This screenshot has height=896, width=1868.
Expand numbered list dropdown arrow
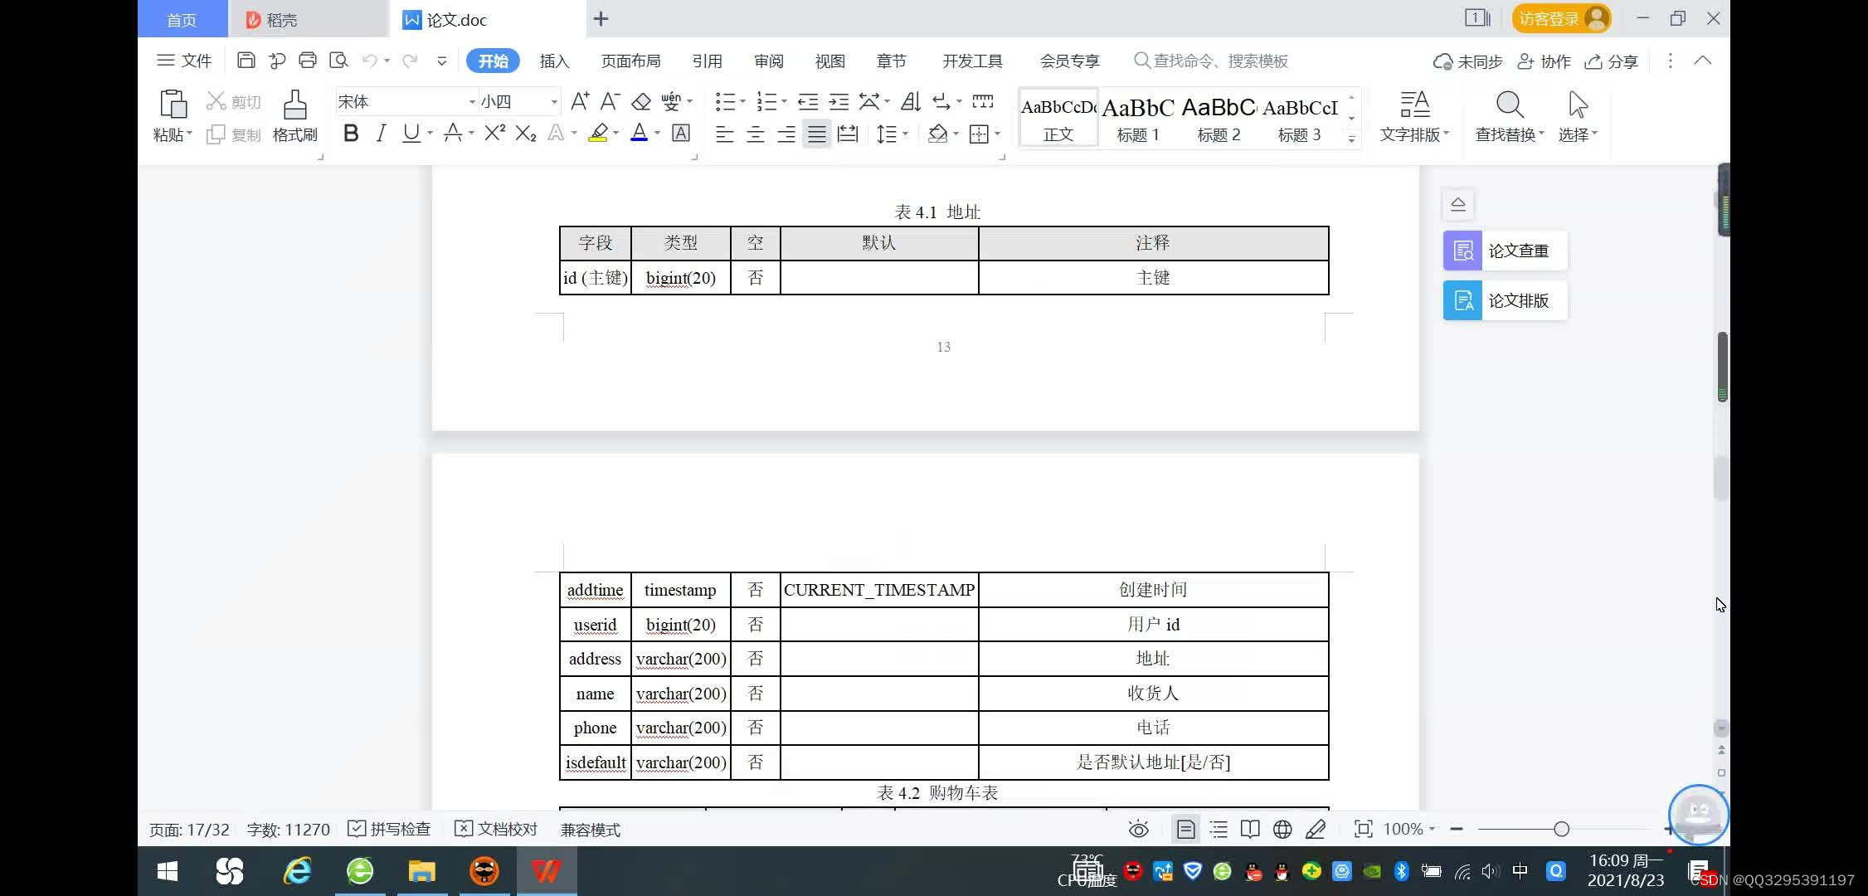coord(784,101)
